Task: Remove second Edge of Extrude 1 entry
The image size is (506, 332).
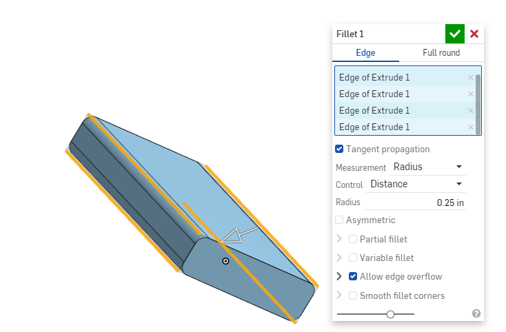Action: (471, 94)
